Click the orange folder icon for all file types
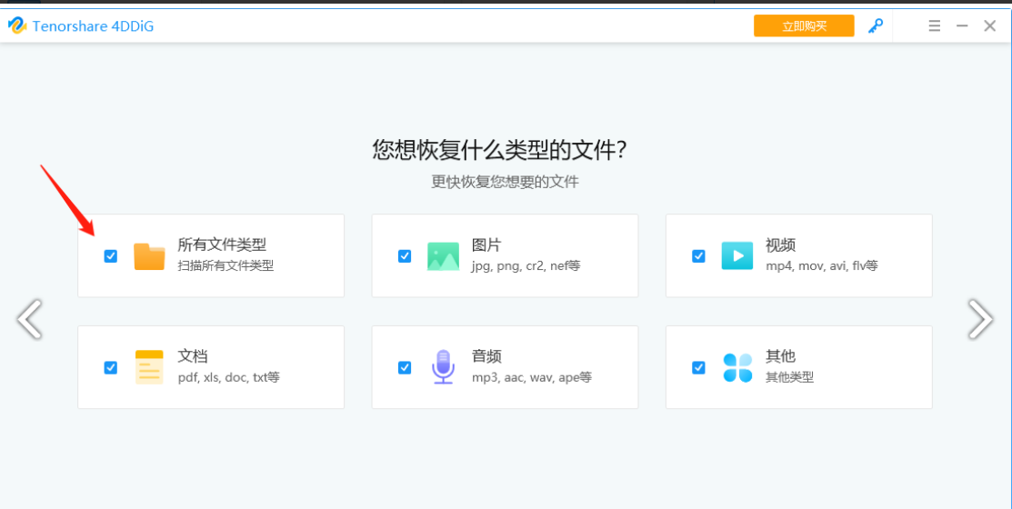 coord(149,256)
